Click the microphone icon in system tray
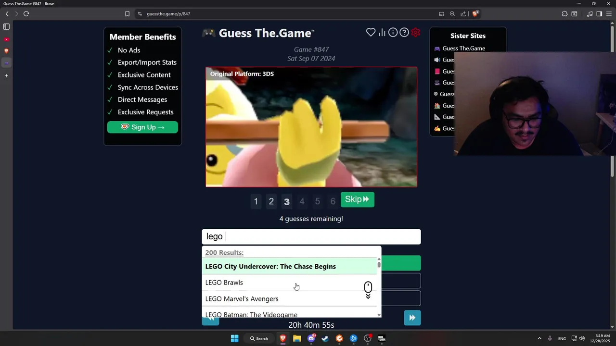The height and width of the screenshot is (346, 616). 550,338
